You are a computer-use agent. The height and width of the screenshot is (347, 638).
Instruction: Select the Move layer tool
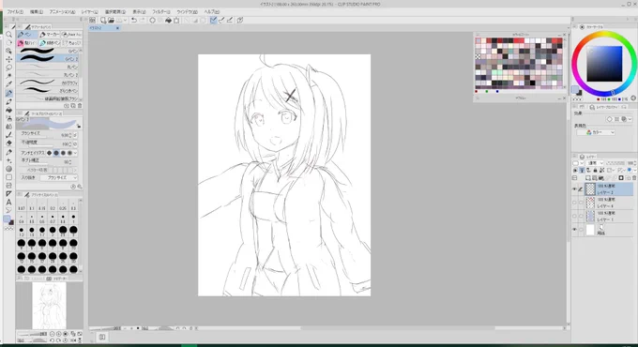pyautogui.click(x=8, y=59)
